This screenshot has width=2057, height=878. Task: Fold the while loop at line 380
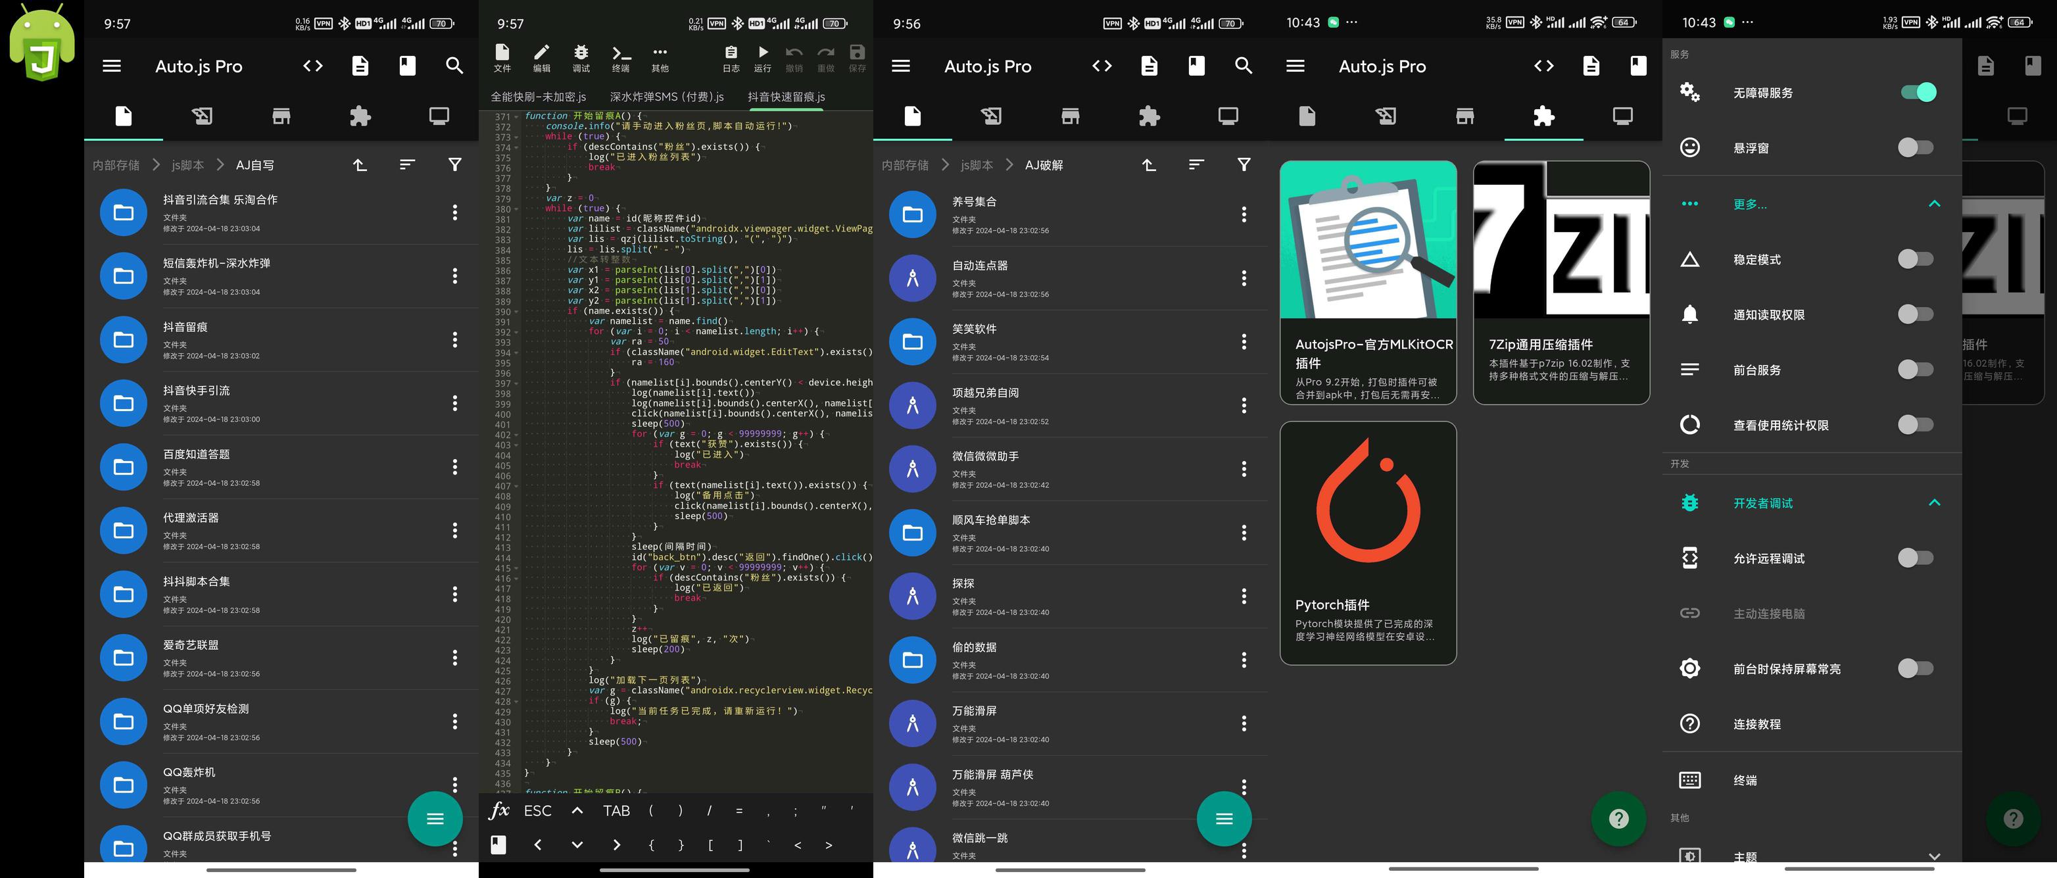tap(516, 209)
